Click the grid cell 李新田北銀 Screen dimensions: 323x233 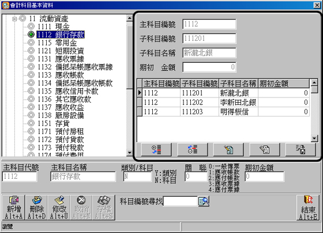coord(239,103)
